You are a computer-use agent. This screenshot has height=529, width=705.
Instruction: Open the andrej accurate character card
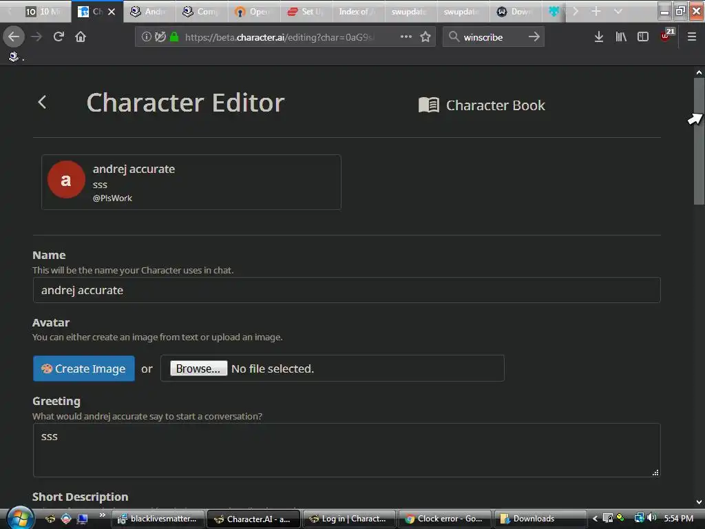pyautogui.click(x=191, y=182)
